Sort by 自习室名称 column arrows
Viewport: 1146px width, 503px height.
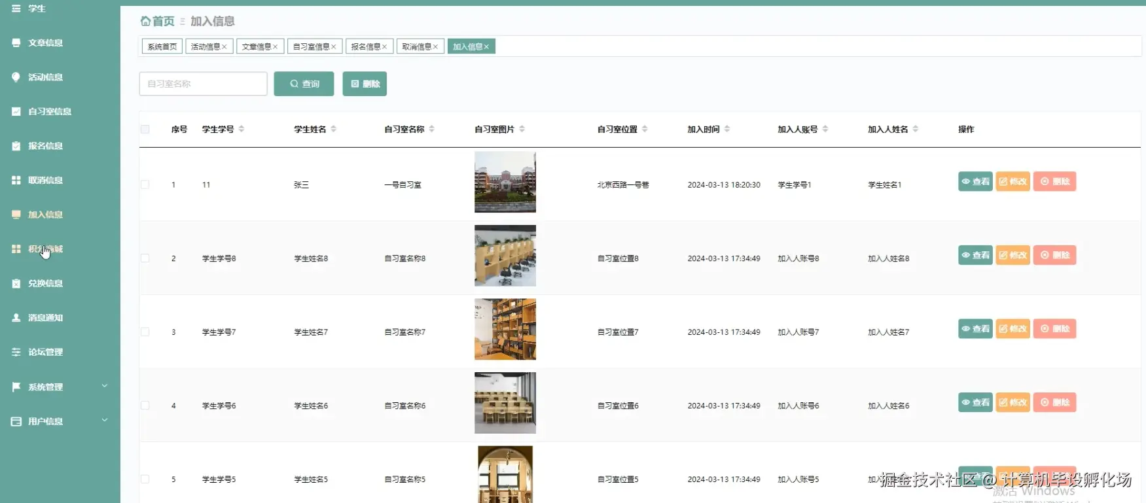coord(432,129)
